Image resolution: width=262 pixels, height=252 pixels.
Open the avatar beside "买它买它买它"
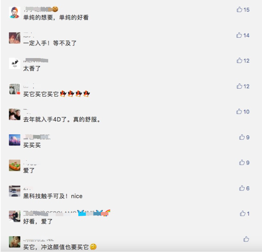pos(15,89)
